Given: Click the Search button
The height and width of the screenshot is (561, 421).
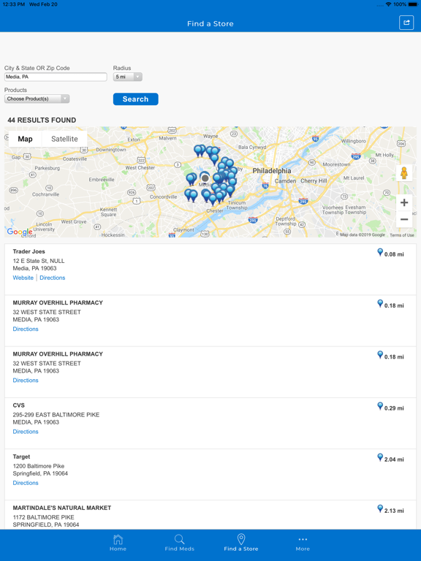Looking at the screenshot, I should (136, 99).
